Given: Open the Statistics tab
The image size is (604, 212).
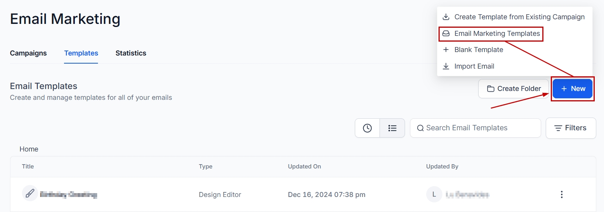Looking at the screenshot, I should coord(131,53).
